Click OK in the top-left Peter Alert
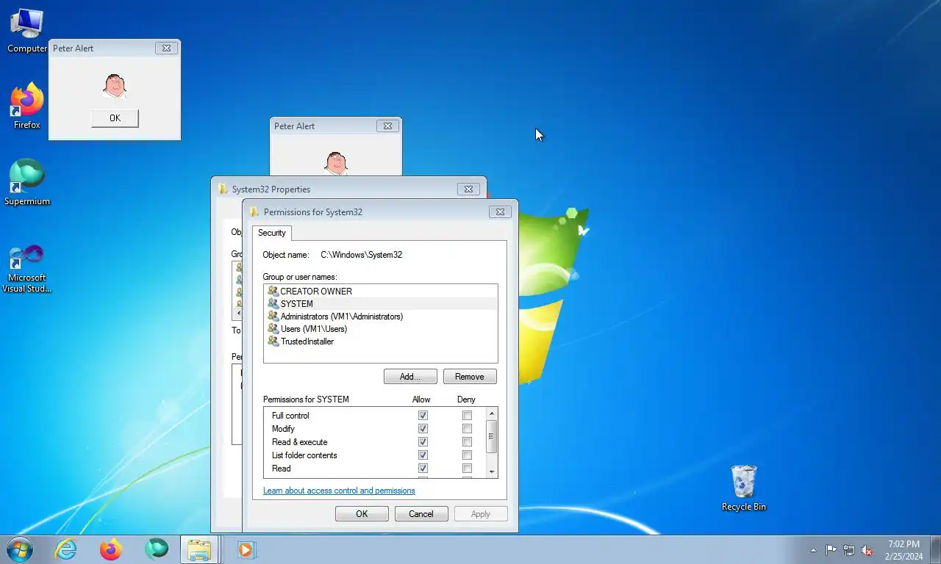This screenshot has height=564, width=941. click(x=115, y=118)
